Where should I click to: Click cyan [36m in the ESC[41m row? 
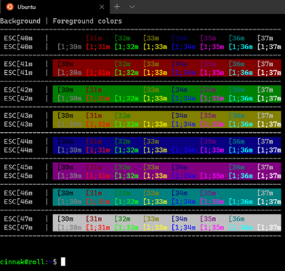point(237,64)
